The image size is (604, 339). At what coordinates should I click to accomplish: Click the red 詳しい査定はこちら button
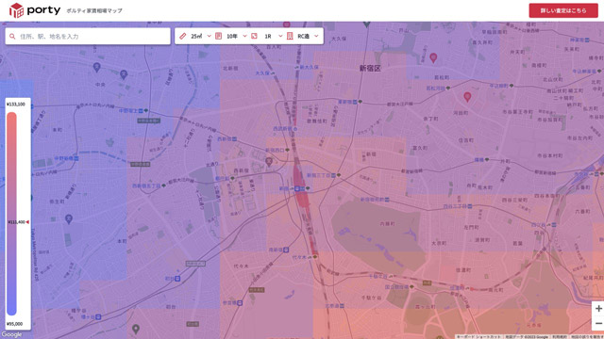pyautogui.click(x=563, y=10)
